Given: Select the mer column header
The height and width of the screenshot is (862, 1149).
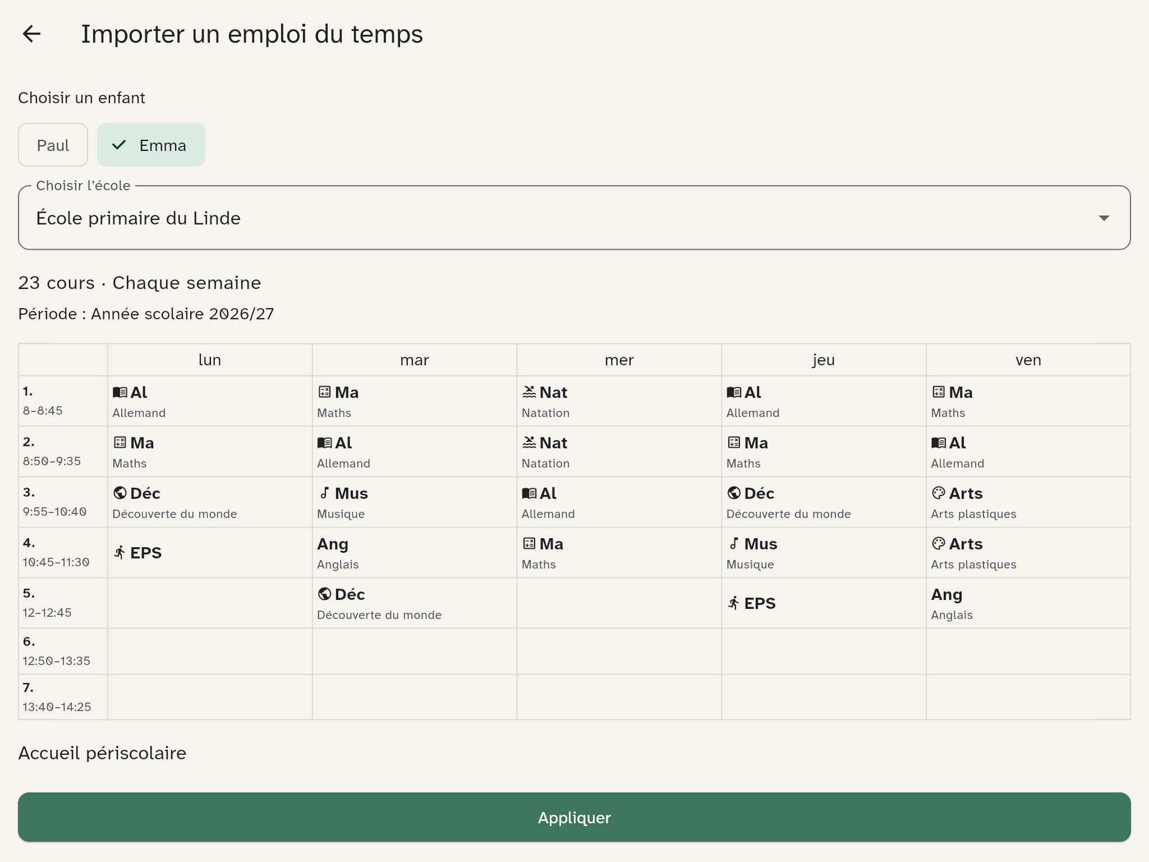Looking at the screenshot, I should point(619,360).
